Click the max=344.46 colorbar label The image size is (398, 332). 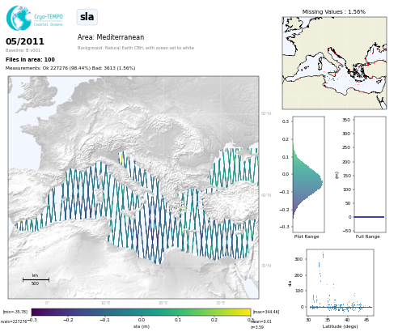[266, 312]
